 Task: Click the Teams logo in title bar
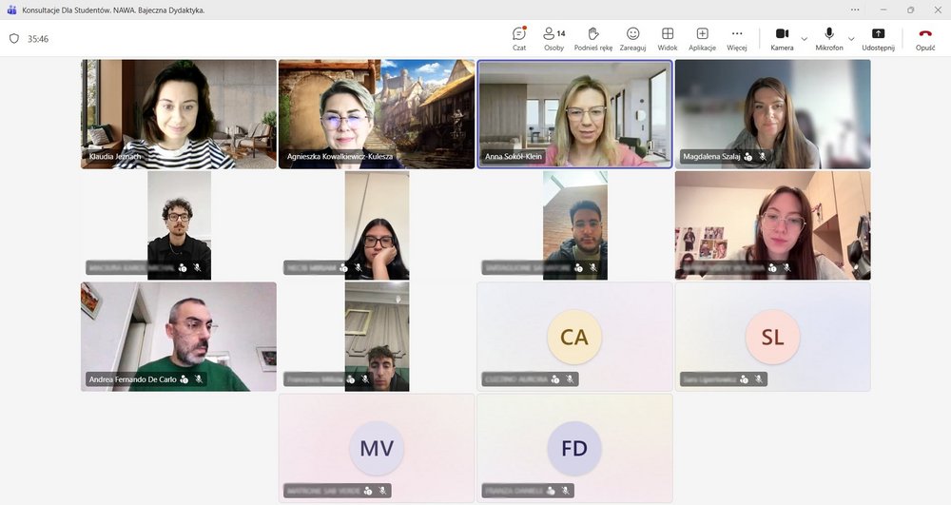[11, 10]
